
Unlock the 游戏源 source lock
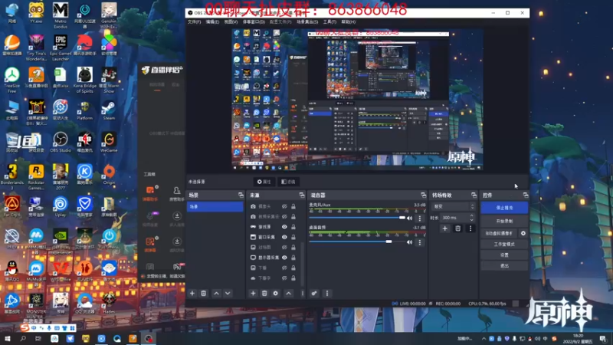tap(293, 227)
